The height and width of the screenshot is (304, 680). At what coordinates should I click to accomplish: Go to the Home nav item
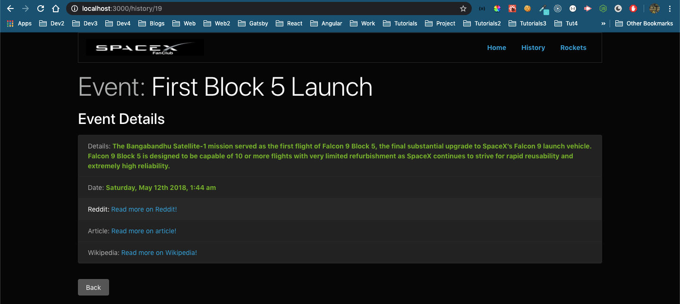pos(496,48)
